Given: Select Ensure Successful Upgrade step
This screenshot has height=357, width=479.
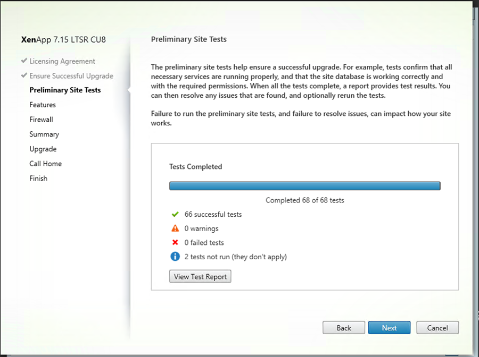Looking at the screenshot, I should [x=71, y=75].
